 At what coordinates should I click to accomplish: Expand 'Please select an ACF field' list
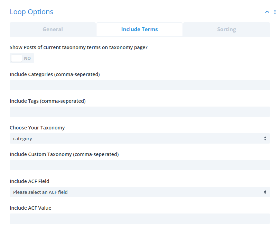pyautogui.click(x=140, y=192)
